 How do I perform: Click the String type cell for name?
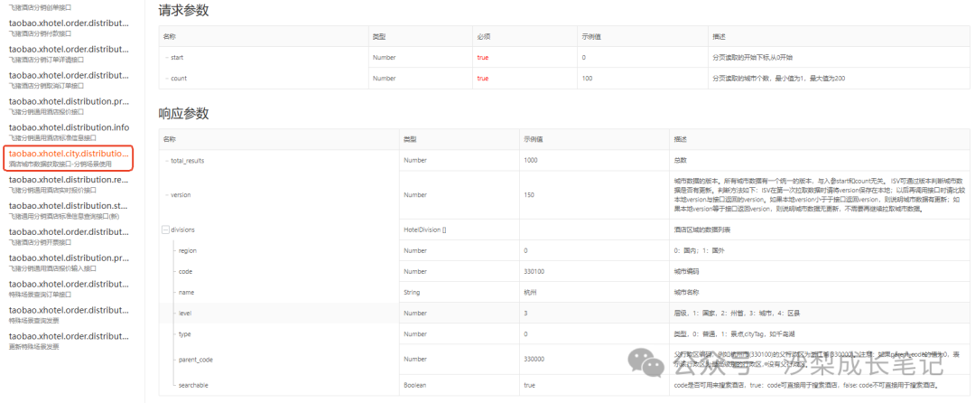point(412,292)
